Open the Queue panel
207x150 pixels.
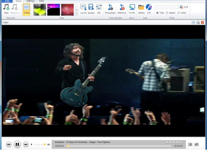click(91, 9)
